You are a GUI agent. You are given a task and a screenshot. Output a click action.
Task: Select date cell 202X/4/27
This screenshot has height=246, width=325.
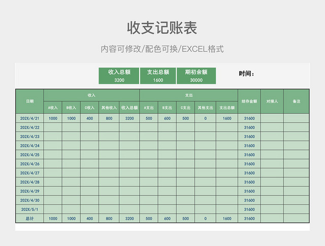pyautogui.click(x=29, y=173)
